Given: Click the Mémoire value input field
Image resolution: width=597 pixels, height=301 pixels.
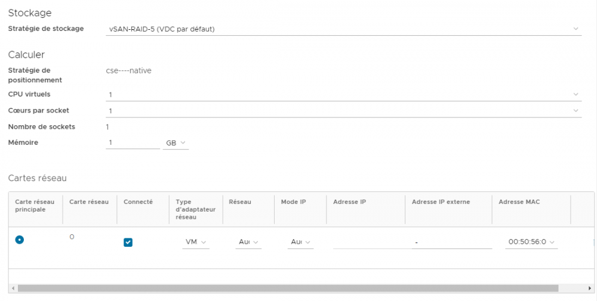Looking at the screenshot, I should tap(133, 143).
